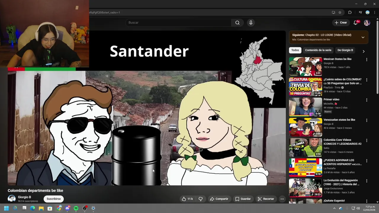This screenshot has width=379, height=213.
Task: Open Chrome profile avatar
Action: coord(367,12)
